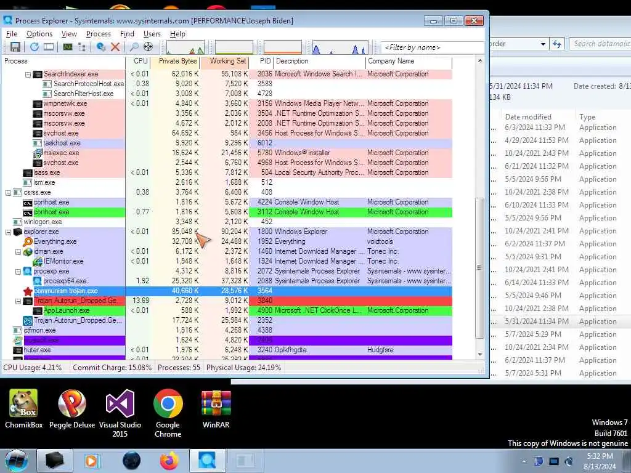Viewport: 631px width, 473px height.
Task: Click Commit Charge 15.08% status entry
Action: (112, 368)
